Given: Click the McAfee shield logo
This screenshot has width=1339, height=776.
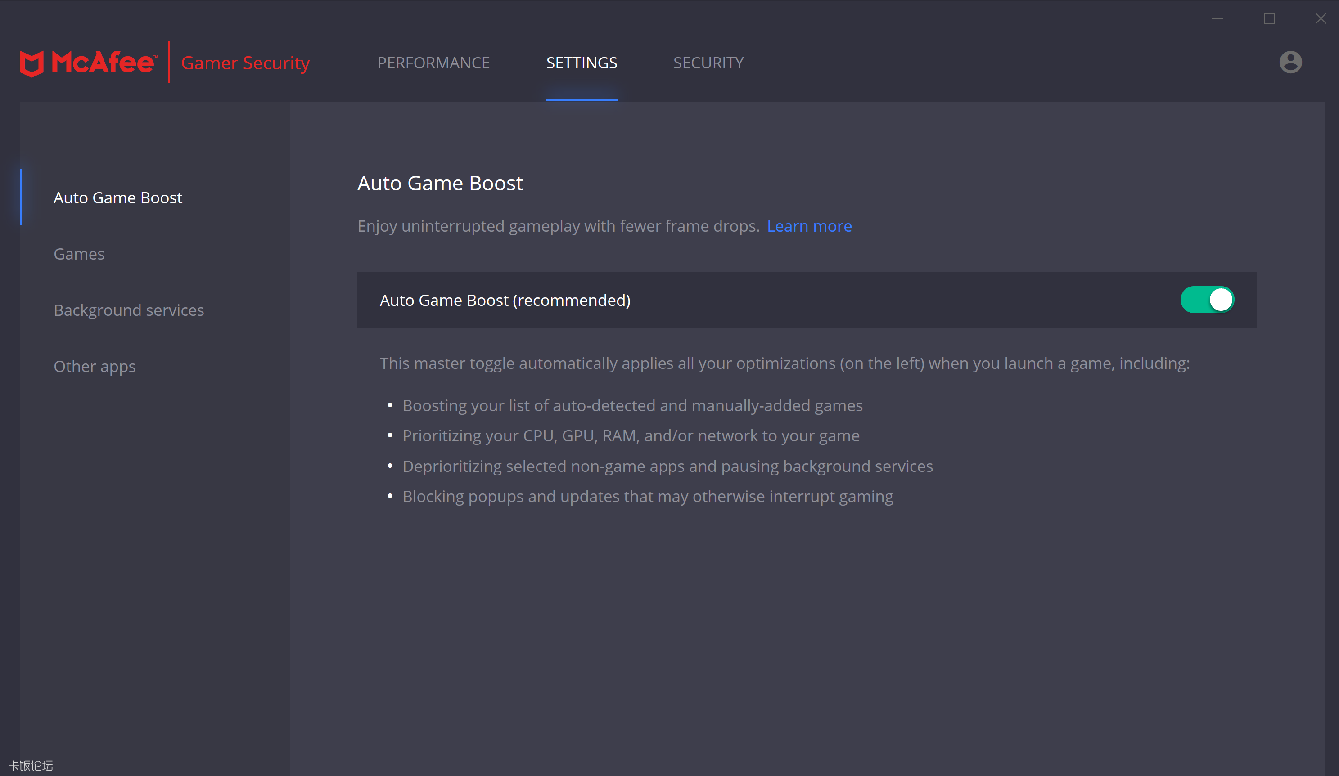Looking at the screenshot, I should coord(32,64).
